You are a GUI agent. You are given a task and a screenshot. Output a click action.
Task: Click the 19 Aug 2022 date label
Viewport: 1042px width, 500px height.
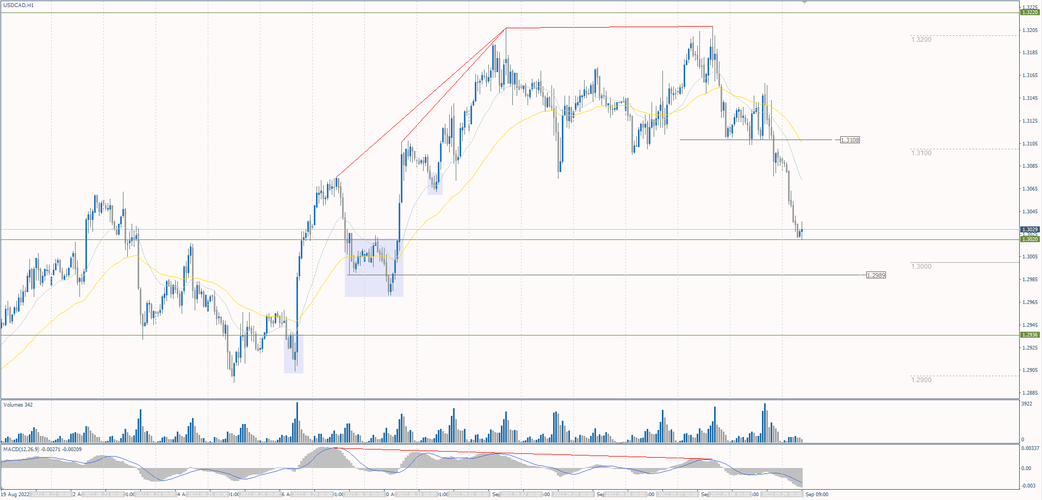15,495
